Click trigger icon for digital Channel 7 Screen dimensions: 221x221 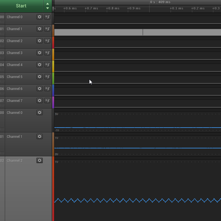point(47,101)
